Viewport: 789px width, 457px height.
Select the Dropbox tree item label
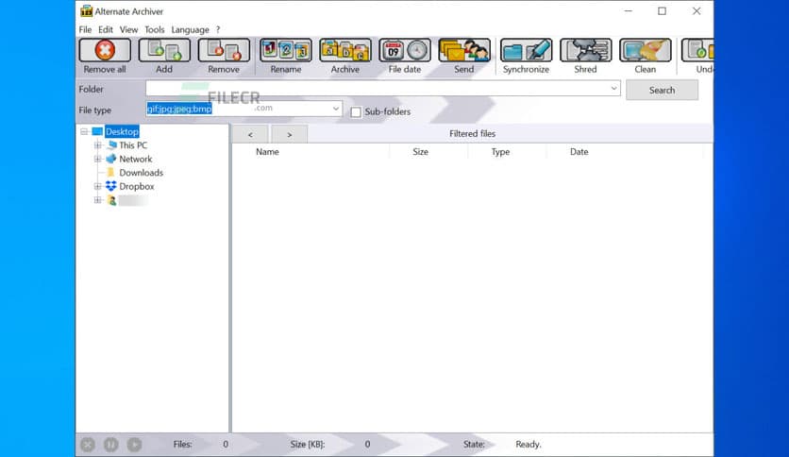tap(136, 186)
